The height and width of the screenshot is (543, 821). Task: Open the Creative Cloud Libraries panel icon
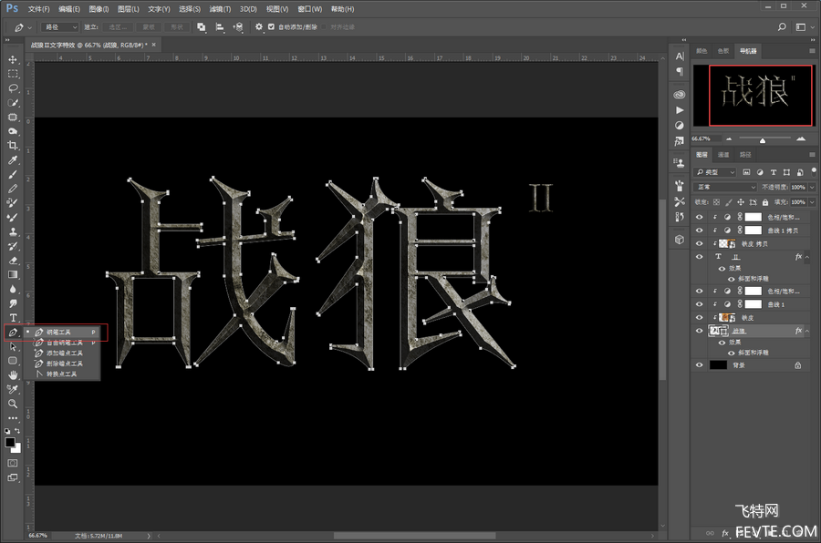pyautogui.click(x=680, y=95)
